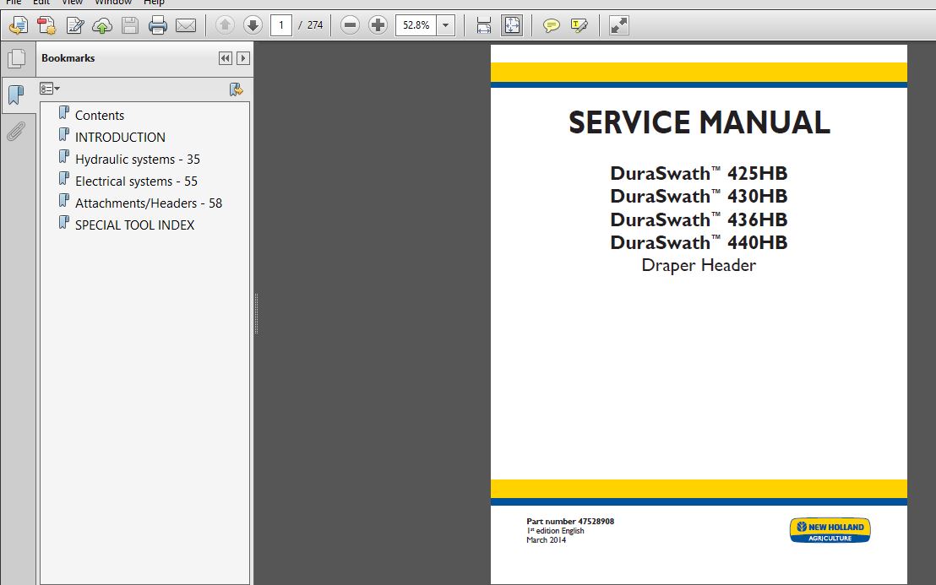Image resolution: width=936 pixels, height=585 pixels.
Task: Click the find current bookmark icon
Action: tap(237, 89)
